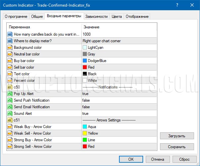Click the icon next to Where to display meter

(10, 41)
